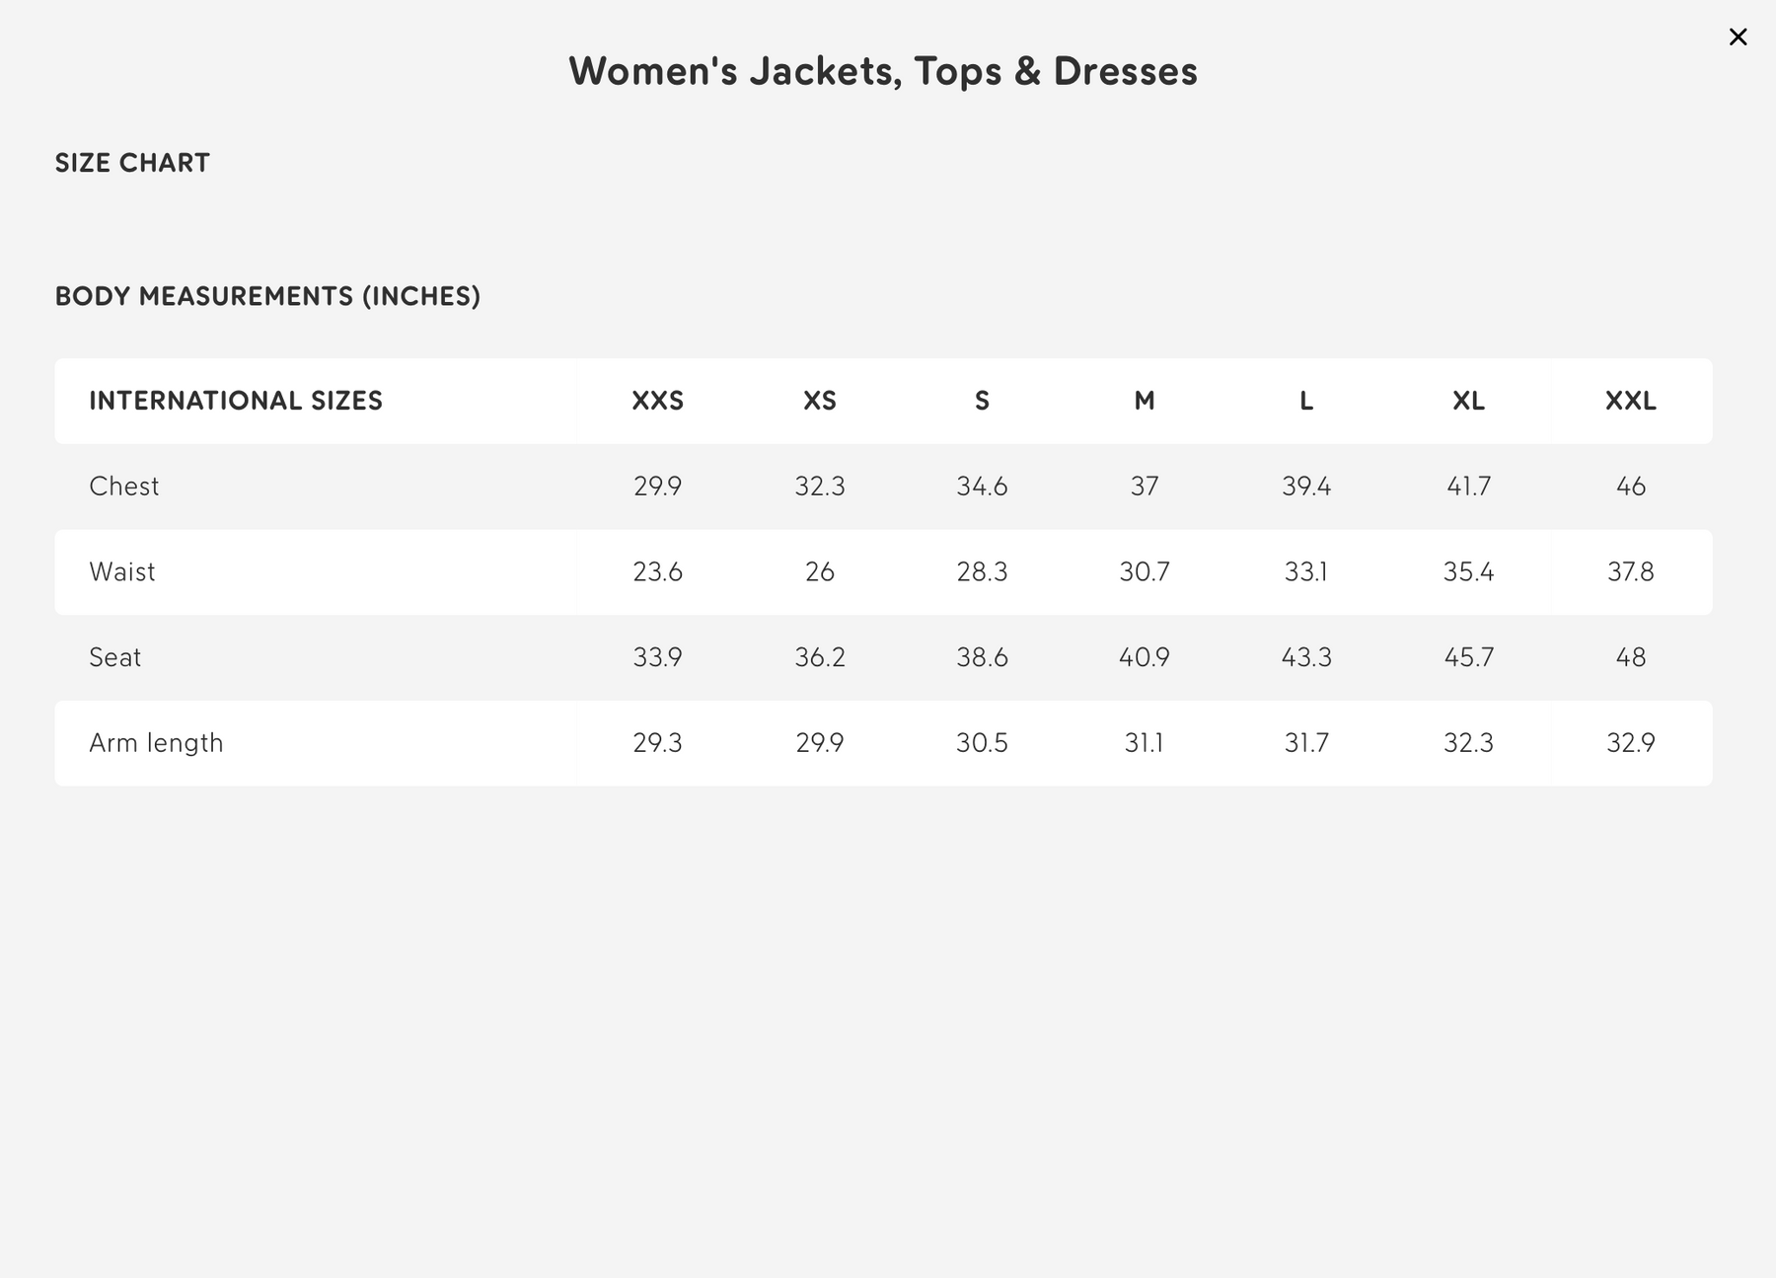Image resolution: width=1776 pixels, height=1278 pixels.
Task: Click the BODY MEASUREMENTS (INCHES) heading
Action: (267, 296)
